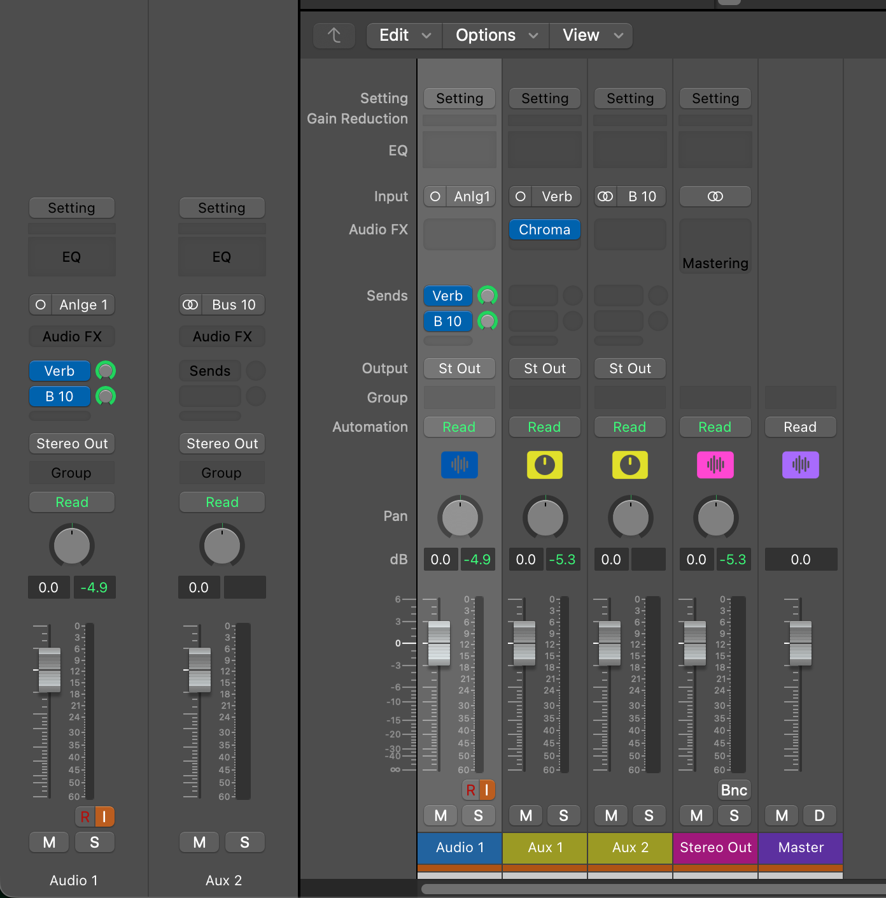Click the stereo format icon beside Bus 10 in inspector
This screenshot has width=886, height=898.
click(191, 305)
